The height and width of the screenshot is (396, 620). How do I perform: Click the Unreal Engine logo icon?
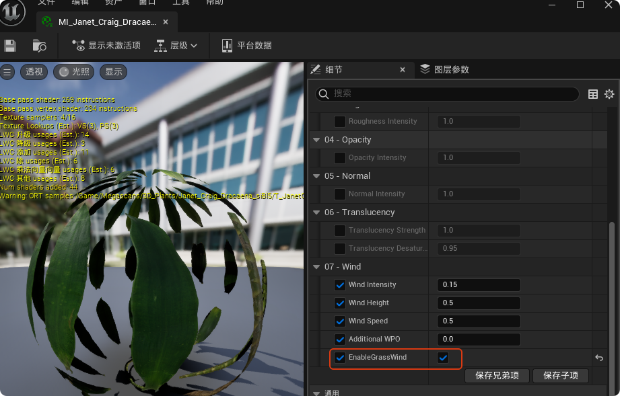tap(12, 11)
